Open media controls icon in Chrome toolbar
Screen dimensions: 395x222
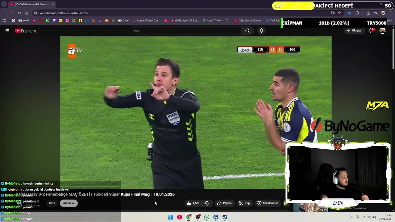pyautogui.click(x=376, y=13)
